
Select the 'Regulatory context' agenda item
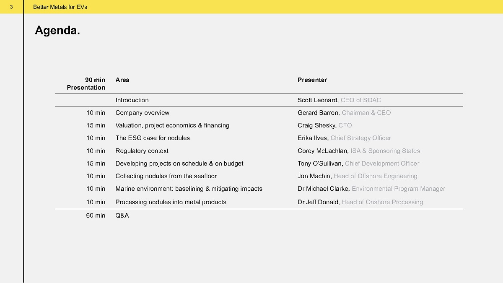142,151
